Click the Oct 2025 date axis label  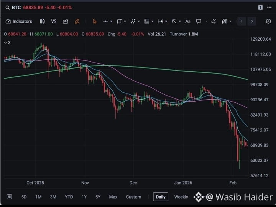[x=35, y=183]
